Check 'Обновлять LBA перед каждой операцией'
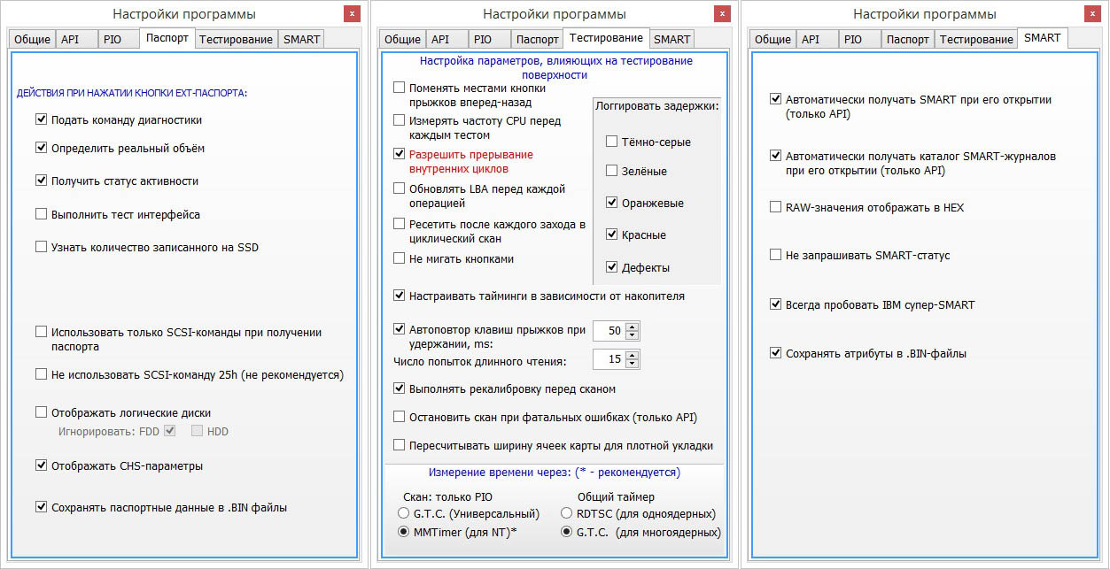Viewport: 1110px width, 569px height. (x=400, y=188)
